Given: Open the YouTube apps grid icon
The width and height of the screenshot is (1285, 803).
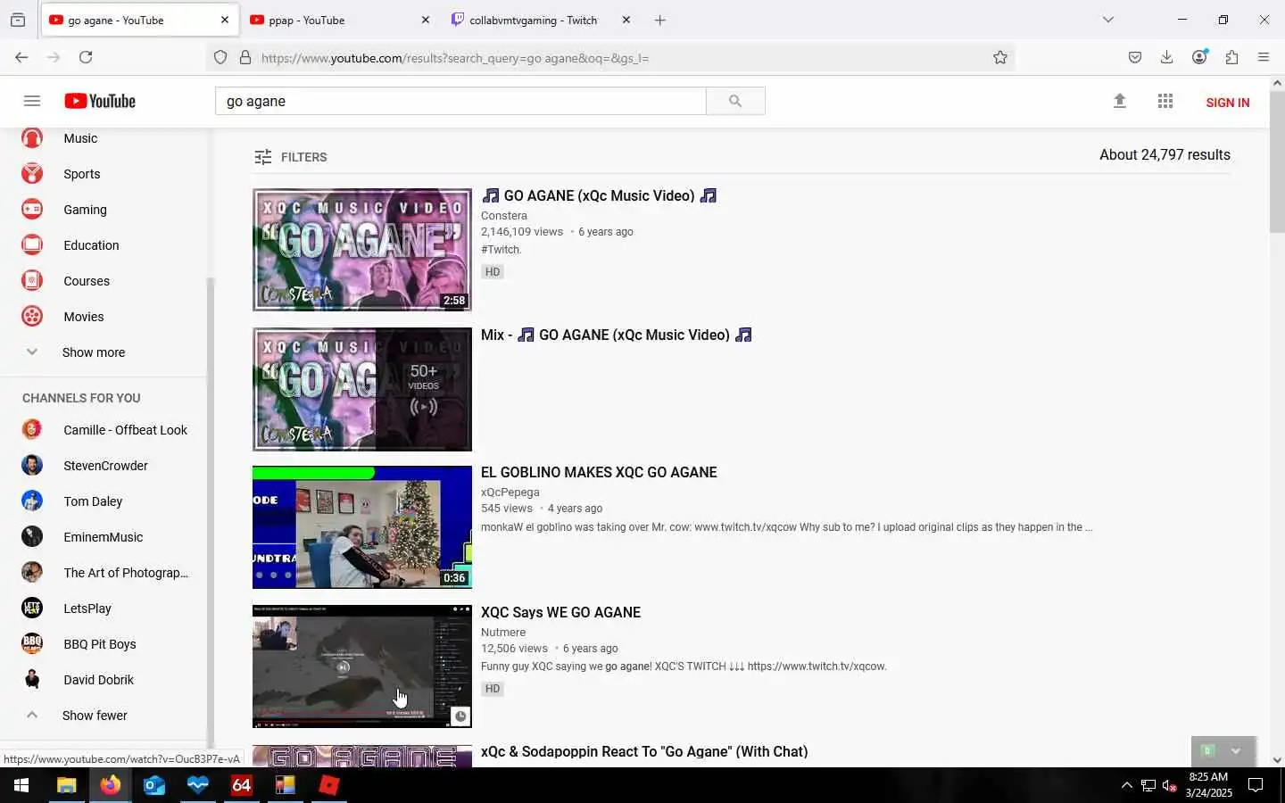Looking at the screenshot, I should click(1165, 101).
